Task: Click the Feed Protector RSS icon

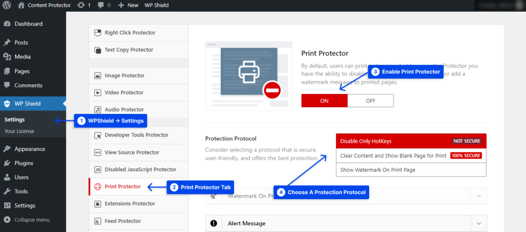Action: tap(98, 221)
